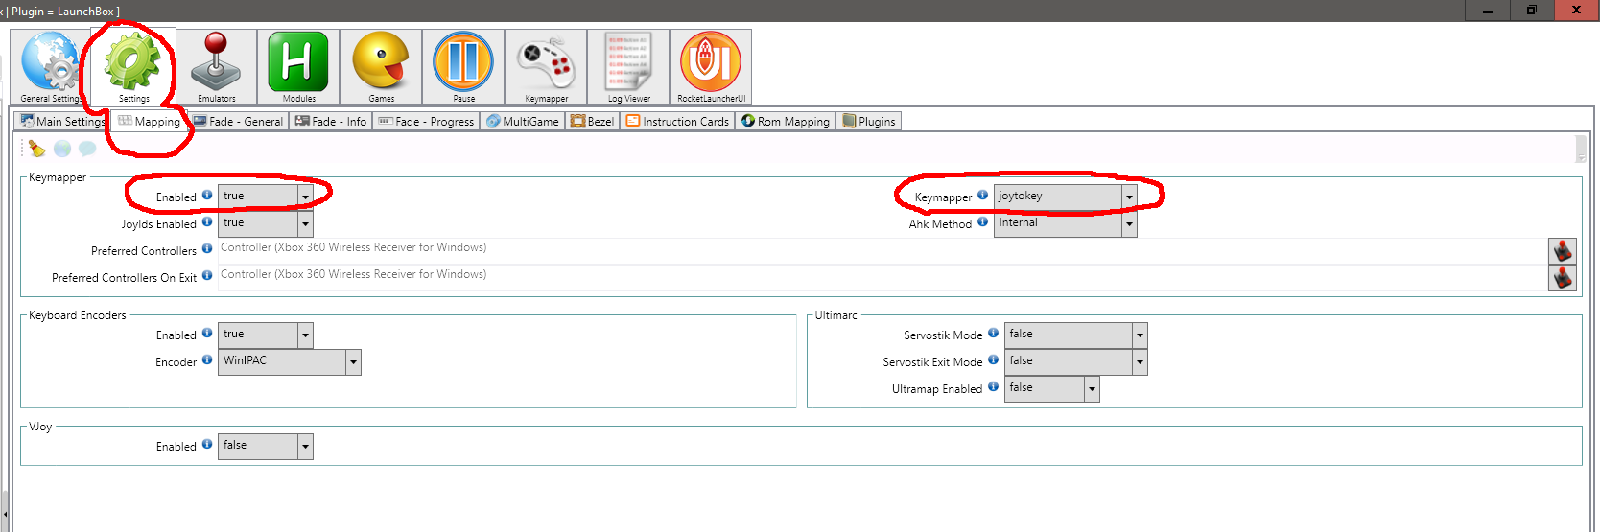Switch to the Rom Mapping tab
1600x532 pixels.
point(785,122)
